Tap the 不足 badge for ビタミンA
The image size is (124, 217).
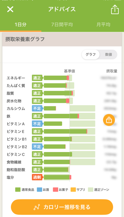coord(37,124)
